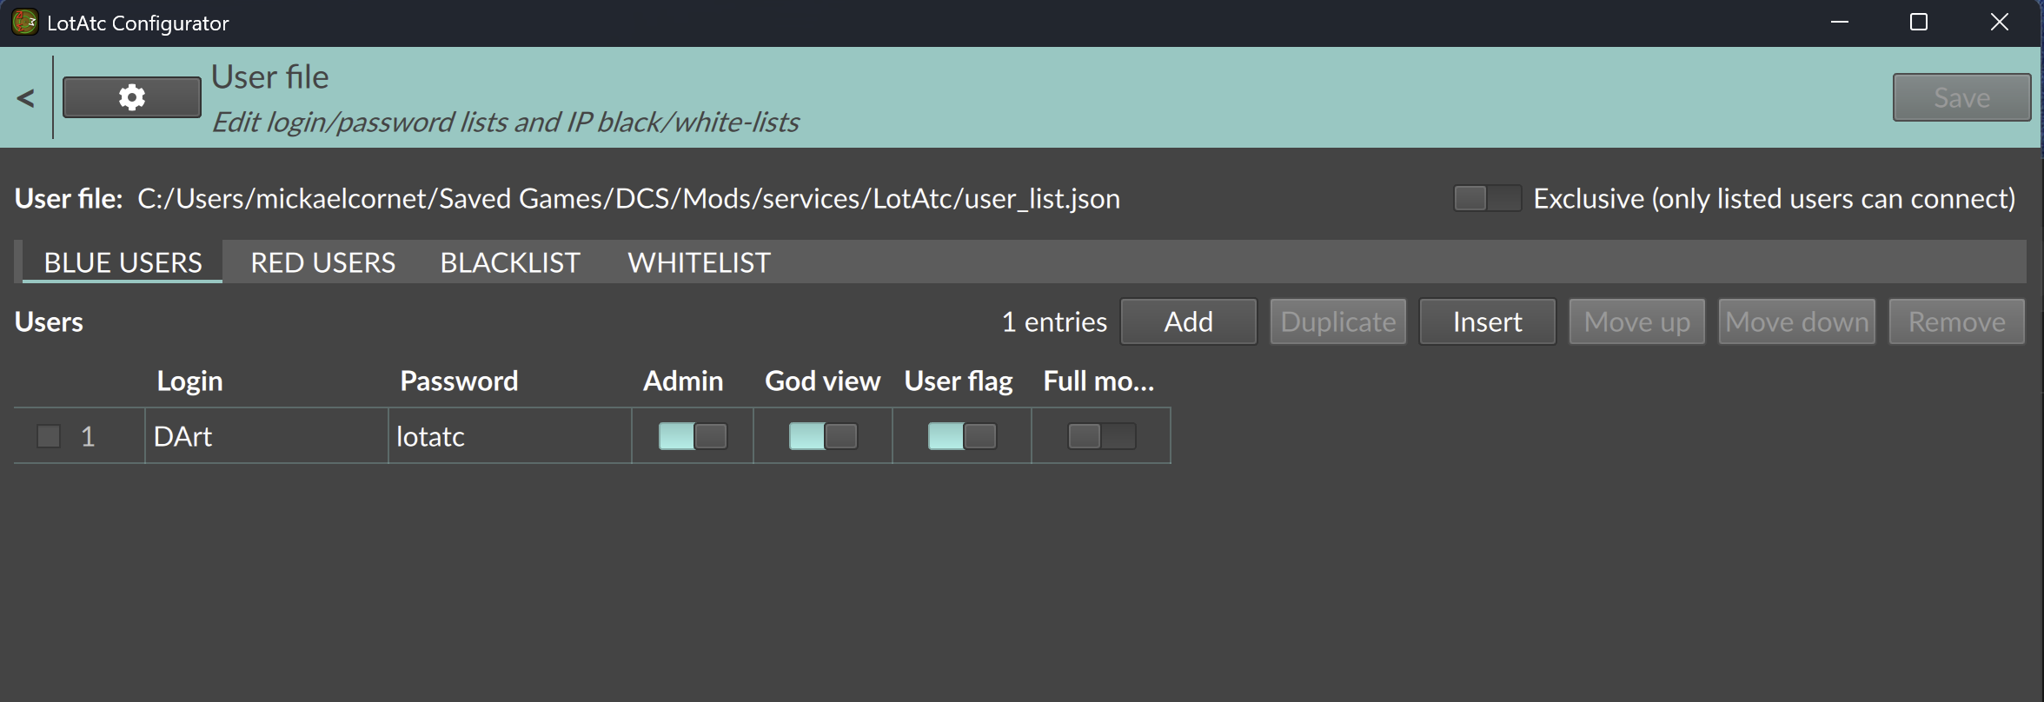
Task: Click the Login column header
Action: pyautogui.click(x=189, y=381)
